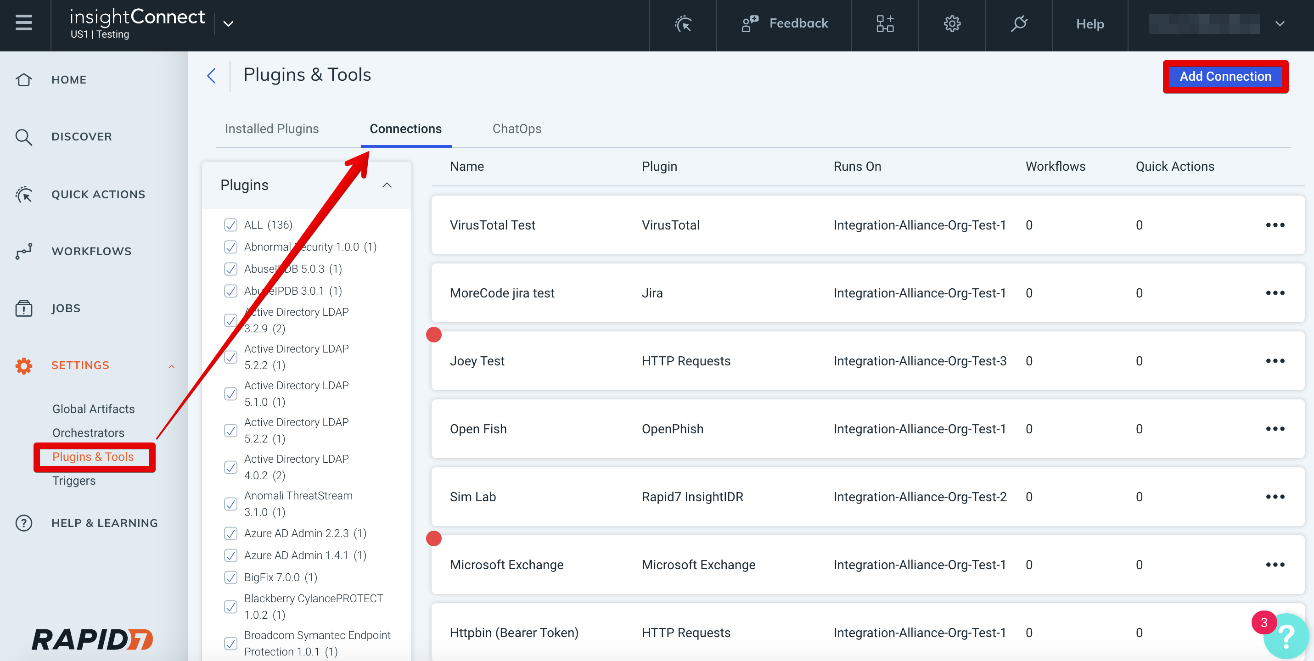
Task: Toggle Azure AD Admin 2.2.3 checkbox
Action: [230, 533]
